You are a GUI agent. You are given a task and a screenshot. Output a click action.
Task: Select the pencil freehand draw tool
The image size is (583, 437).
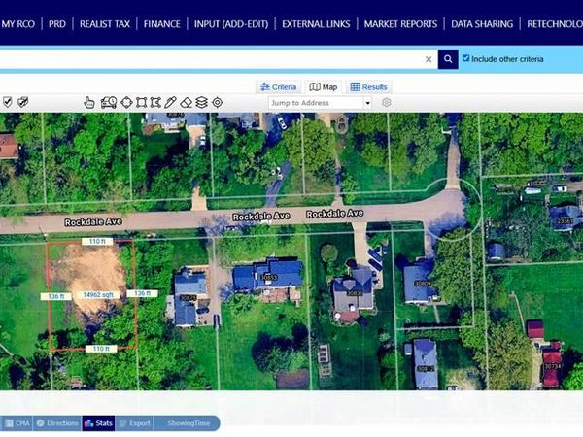pyautogui.click(x=170, y=102)
